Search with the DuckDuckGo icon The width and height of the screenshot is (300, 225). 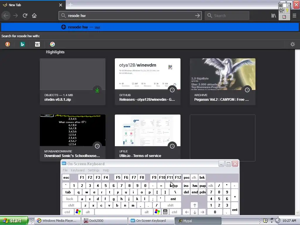tap(7, 45)
